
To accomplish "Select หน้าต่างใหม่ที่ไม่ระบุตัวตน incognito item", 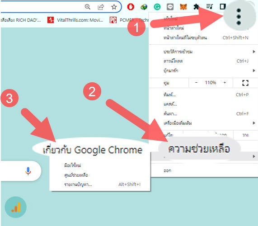I will tap(203, 38).
